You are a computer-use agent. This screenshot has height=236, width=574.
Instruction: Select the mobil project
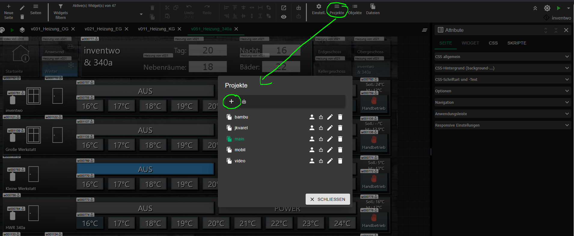(240, 150)
